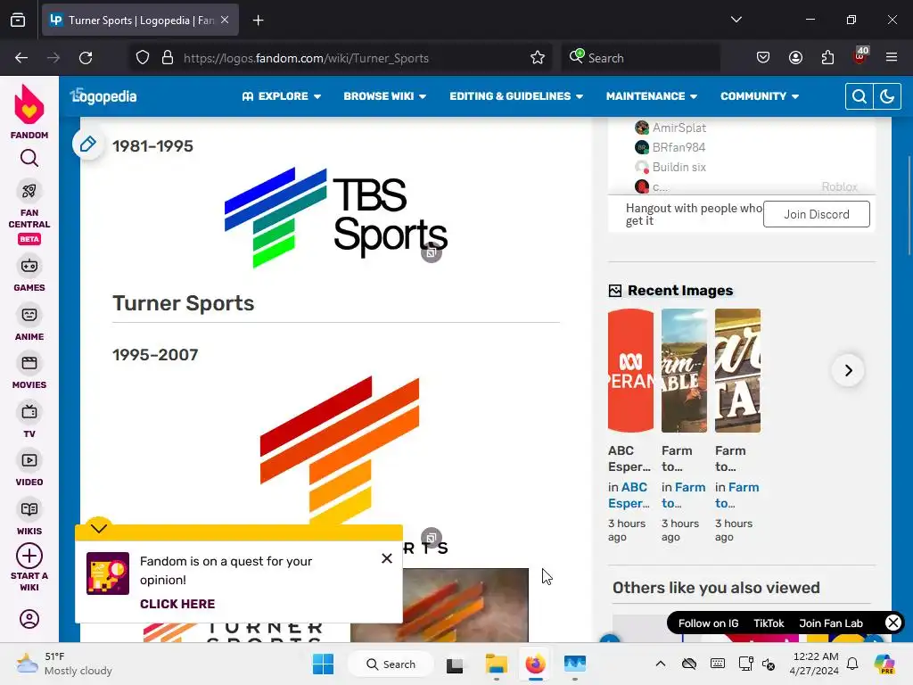Click the TikTok link
Screen dimensions: 913x685
[769, 623]
